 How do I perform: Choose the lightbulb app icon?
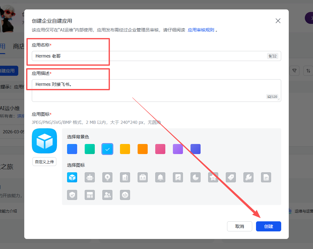coord(107,177)
